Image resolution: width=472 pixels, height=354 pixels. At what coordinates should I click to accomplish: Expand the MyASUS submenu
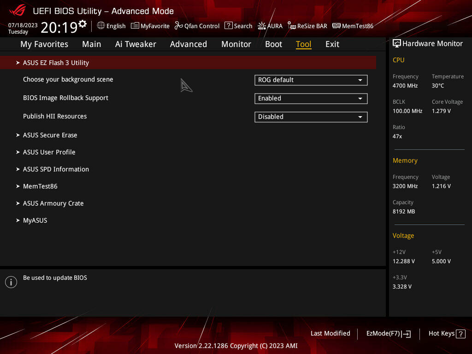[x=32, y=220]
